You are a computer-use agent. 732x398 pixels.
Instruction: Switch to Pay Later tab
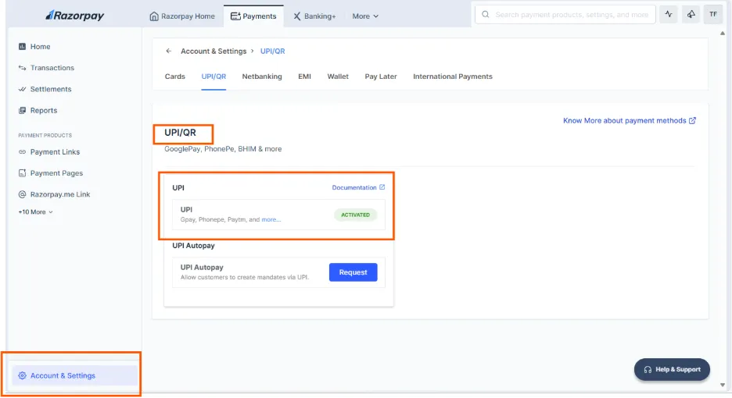(381, 76)
